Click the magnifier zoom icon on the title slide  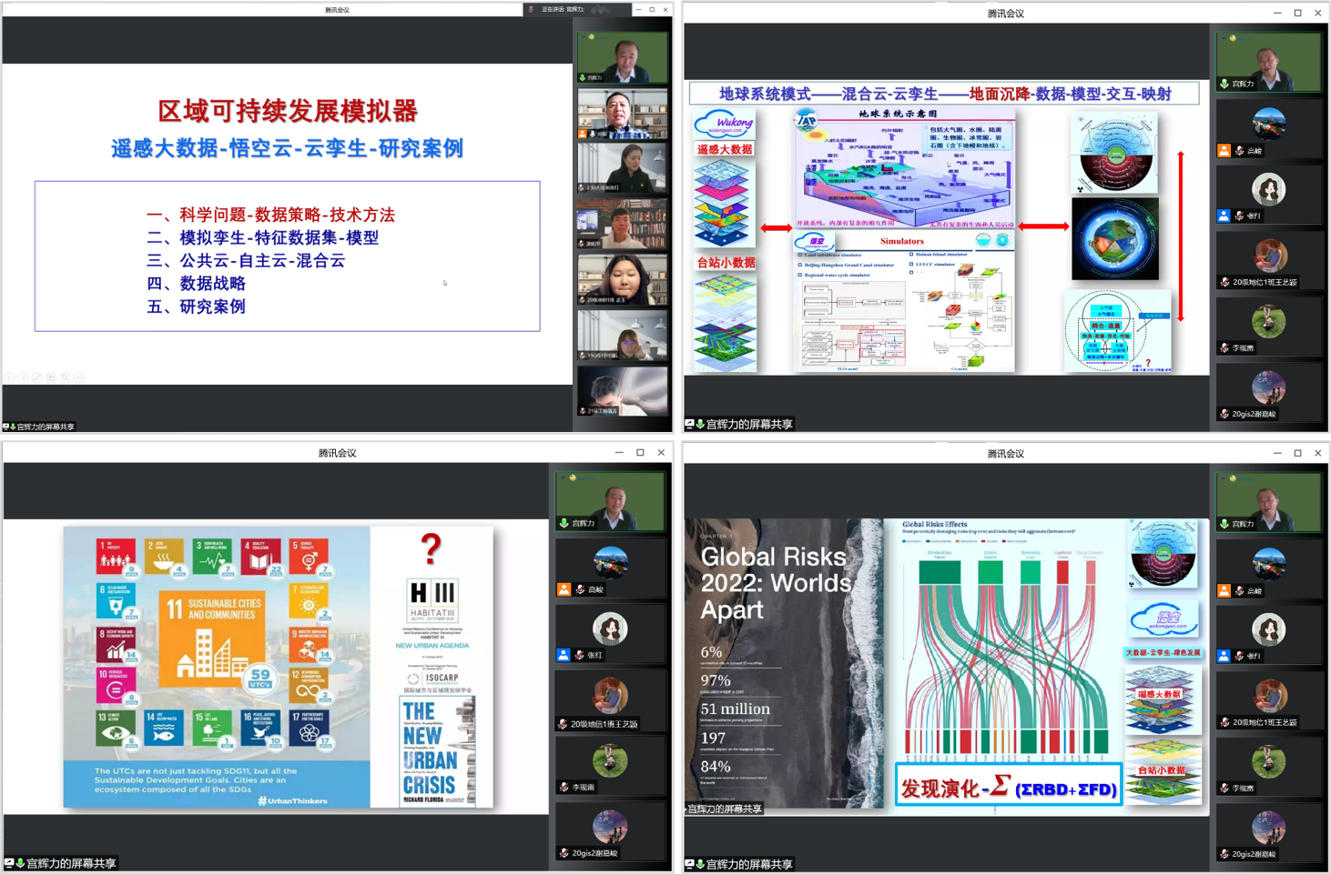point(66,377)
